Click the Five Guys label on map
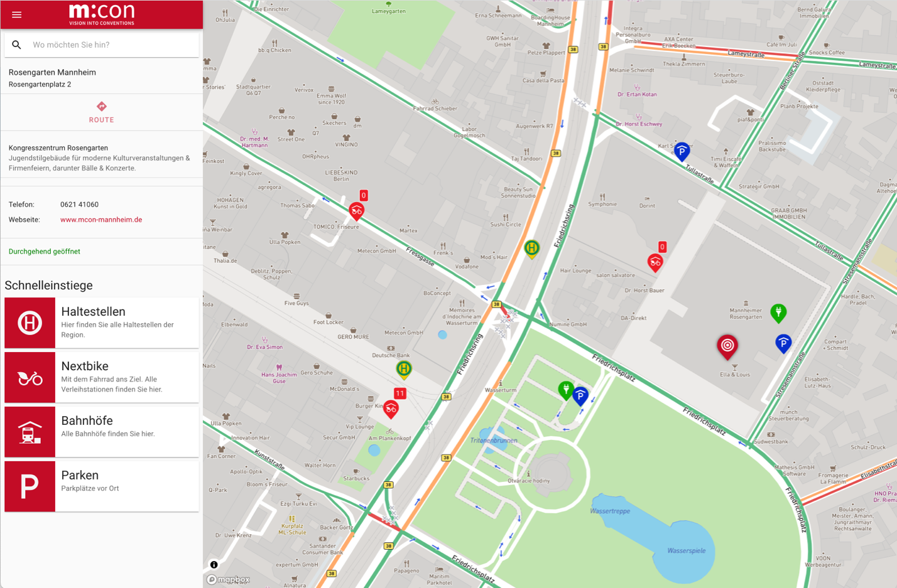Viewport: 897px width, 588px height. point(296,303)
